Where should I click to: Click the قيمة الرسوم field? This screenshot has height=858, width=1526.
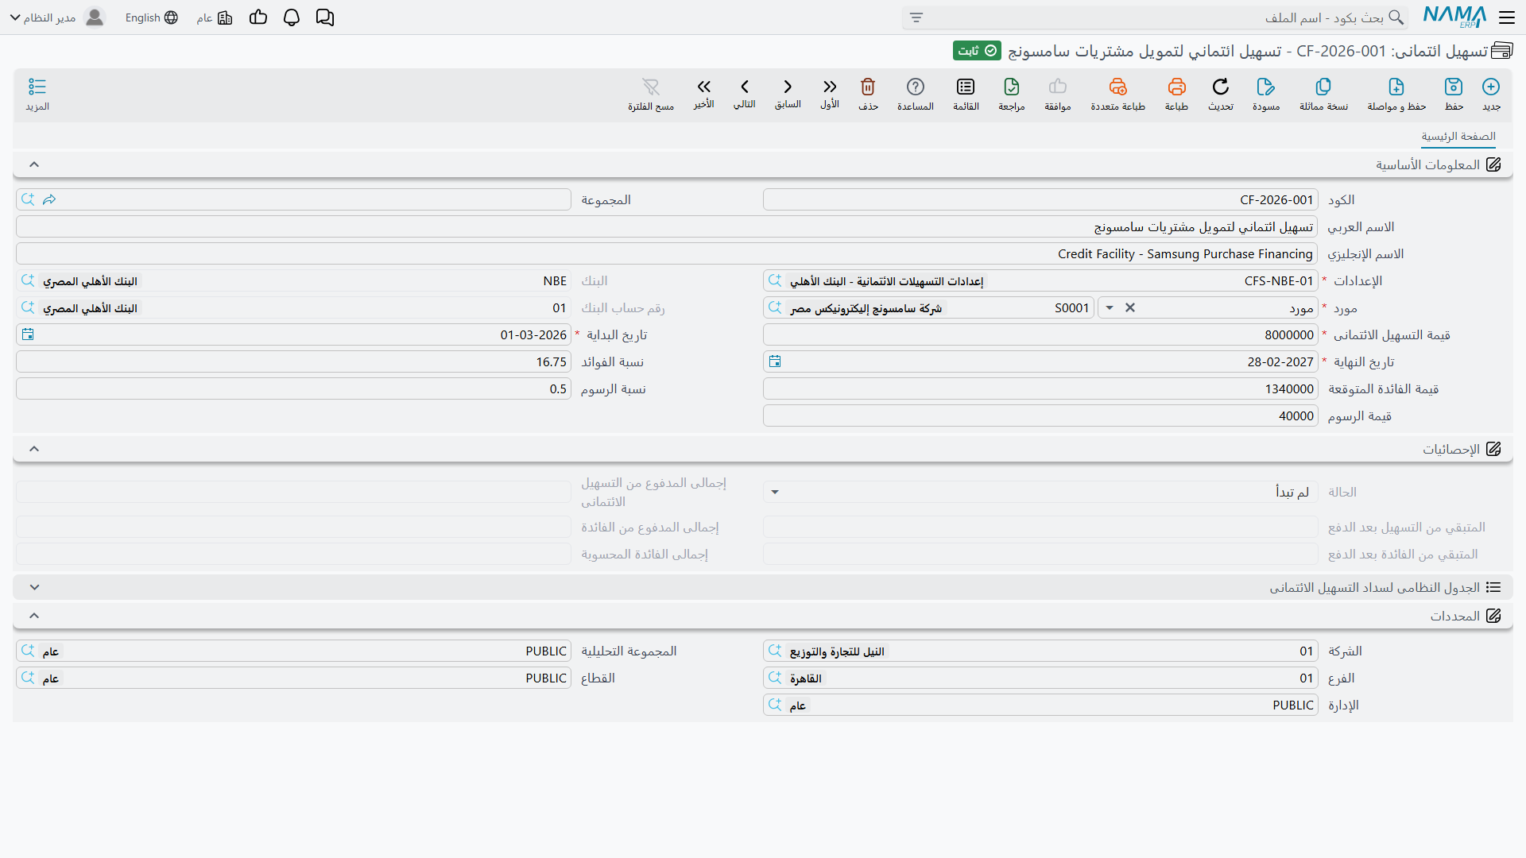(1040, 415)
